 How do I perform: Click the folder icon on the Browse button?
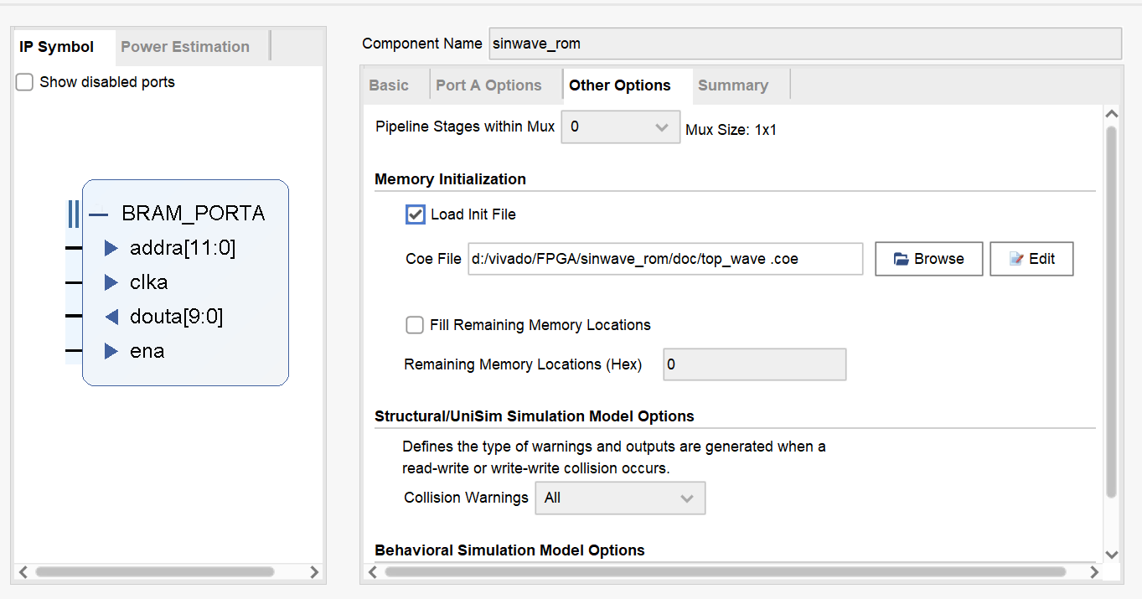(902, 259)
